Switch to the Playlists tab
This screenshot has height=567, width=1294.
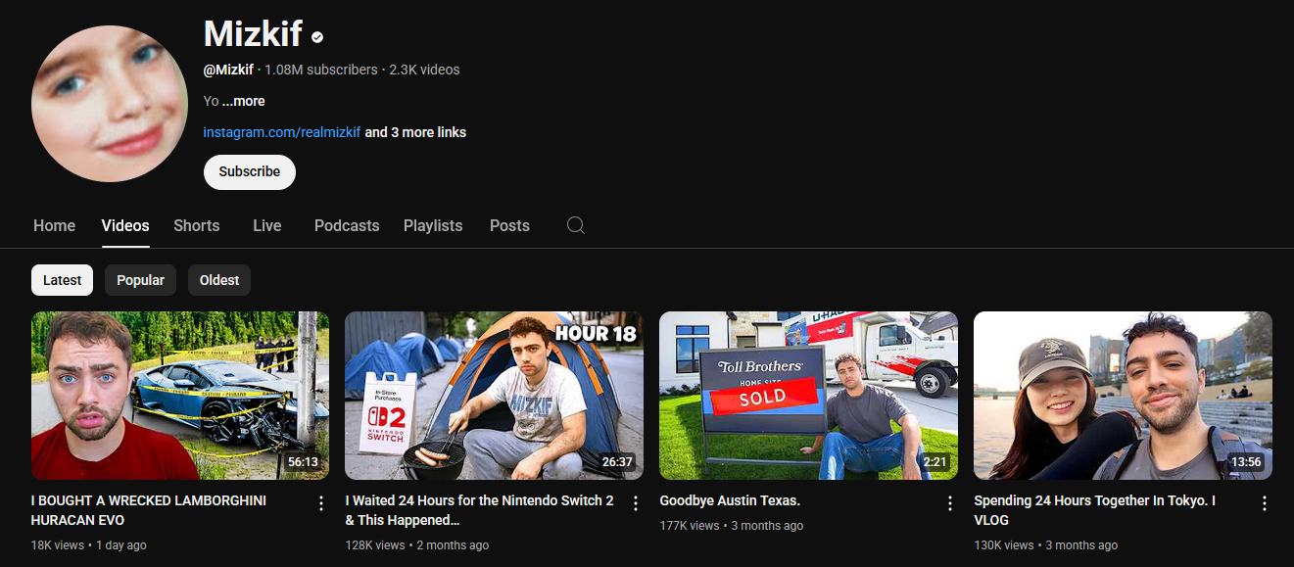click(x=432, y=225)
